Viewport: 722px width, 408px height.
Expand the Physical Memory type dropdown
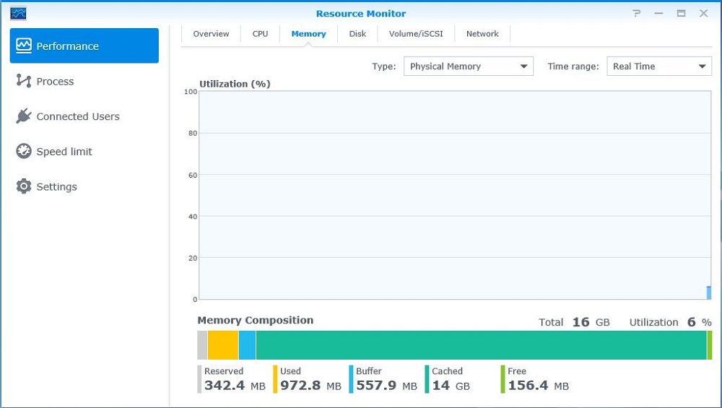click(469, 66)
